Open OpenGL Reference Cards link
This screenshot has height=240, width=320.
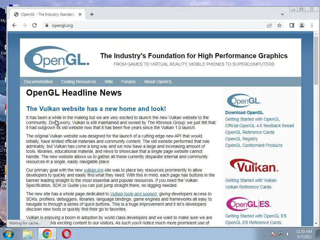250,132
